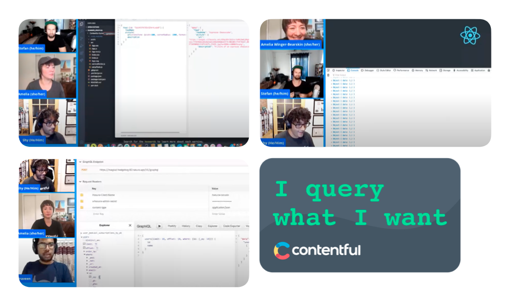Screen dimensions: 508x308
Task: Close the GraphiQL Explorer panel
Action: tap(130, 225)
